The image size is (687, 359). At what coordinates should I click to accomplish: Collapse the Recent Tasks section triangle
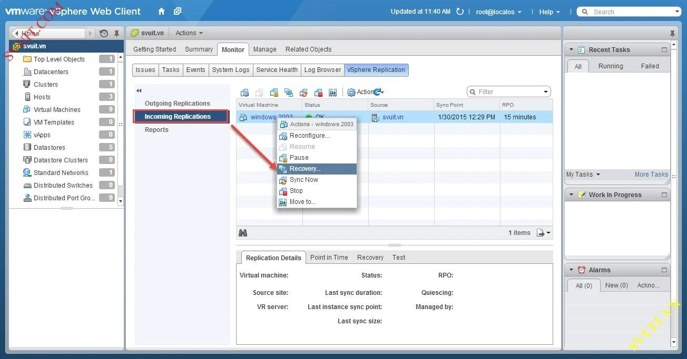[571, 50]
